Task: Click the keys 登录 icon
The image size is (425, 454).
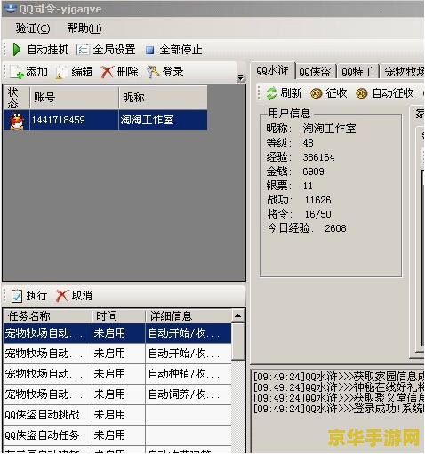Action: pyautogui.click(x=153, y=72)
